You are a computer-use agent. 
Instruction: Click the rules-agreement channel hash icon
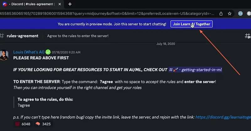[2, 36]
